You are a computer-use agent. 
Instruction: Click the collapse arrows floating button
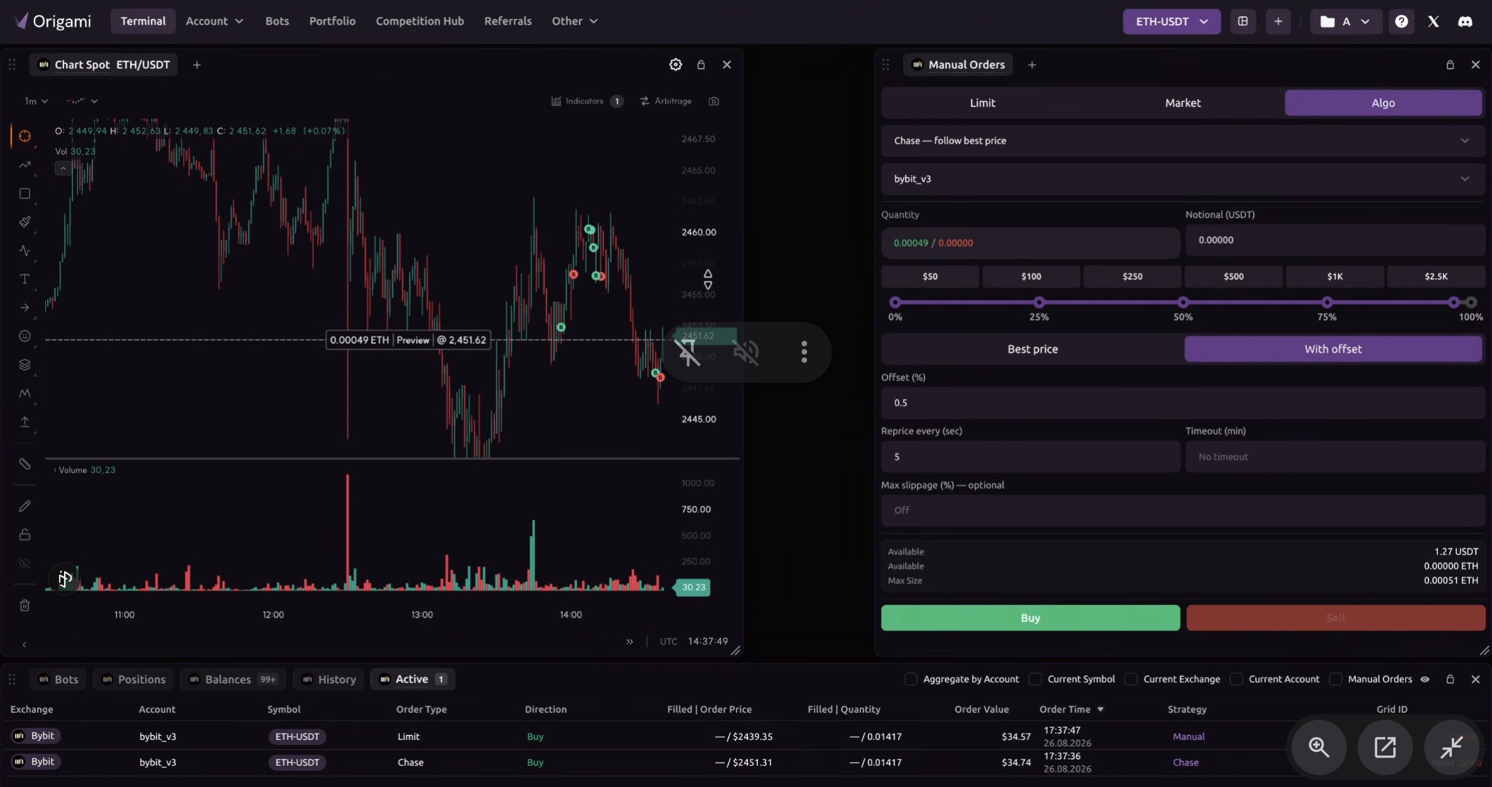(1451, 747)
